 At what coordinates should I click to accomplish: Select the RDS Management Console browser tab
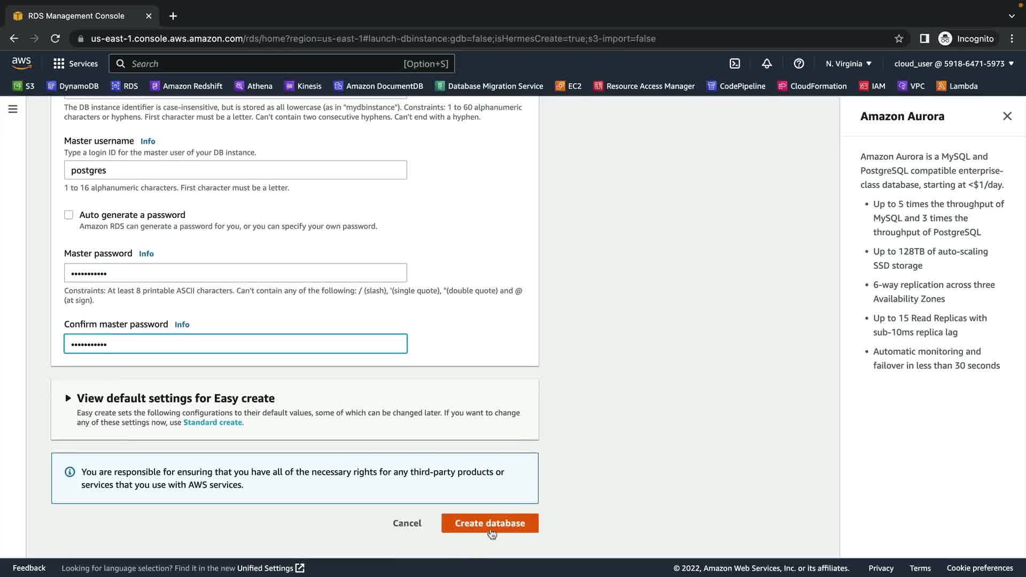tap(76, 16)
